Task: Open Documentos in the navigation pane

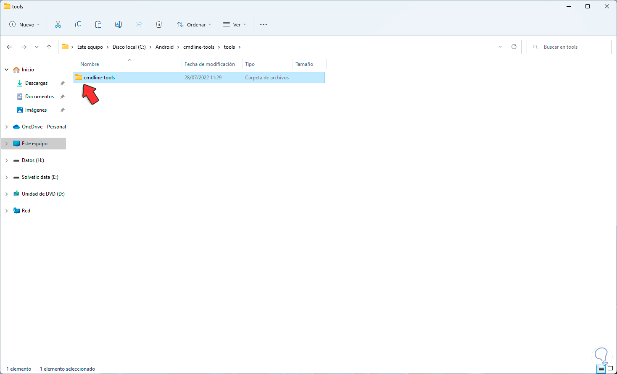Action: click(40, 97)
